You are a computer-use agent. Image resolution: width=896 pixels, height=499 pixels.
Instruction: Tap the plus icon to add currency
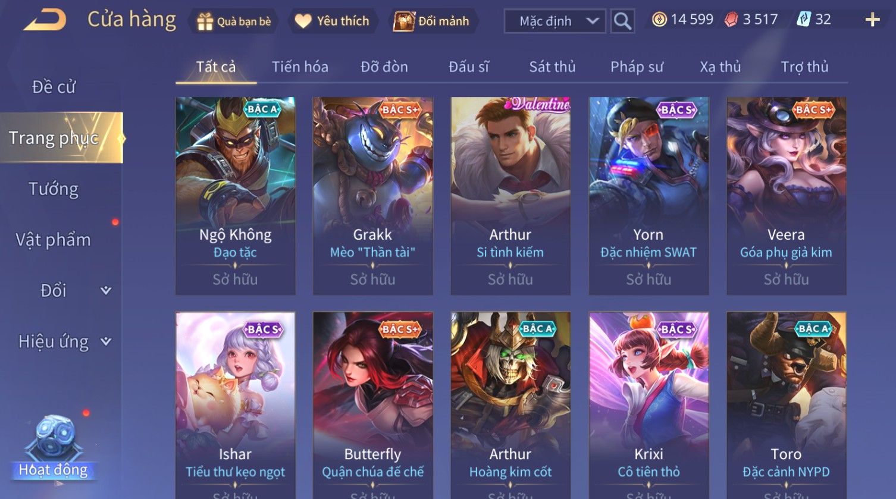[872, 20]
